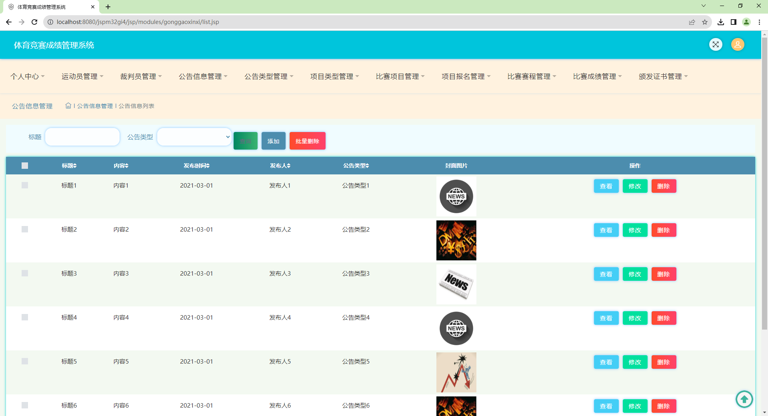Expand the 公告信息管理 nav menu
Image resolution: width=768 pixels, height=416 pixels.
click(x=203, y=76)
